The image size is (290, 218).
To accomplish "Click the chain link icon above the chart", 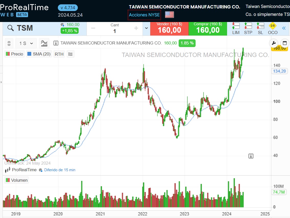I will click(x=9, y=43).
